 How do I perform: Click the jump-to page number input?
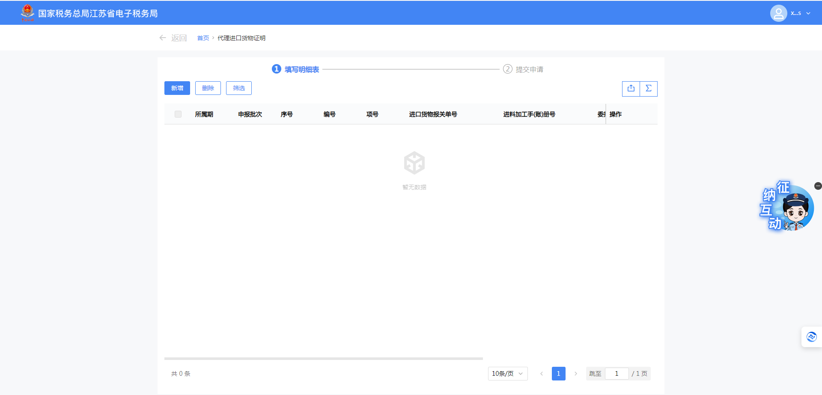point(616,374)
